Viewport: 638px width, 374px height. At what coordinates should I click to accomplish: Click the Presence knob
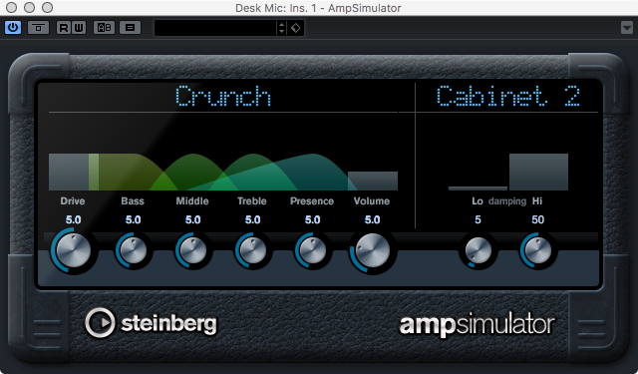click(312, 250)
